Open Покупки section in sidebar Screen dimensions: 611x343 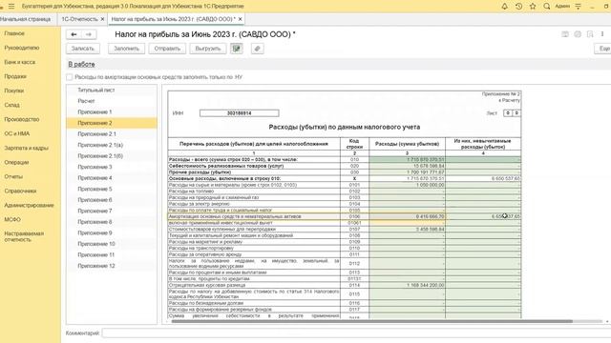(x=14, y=91)
